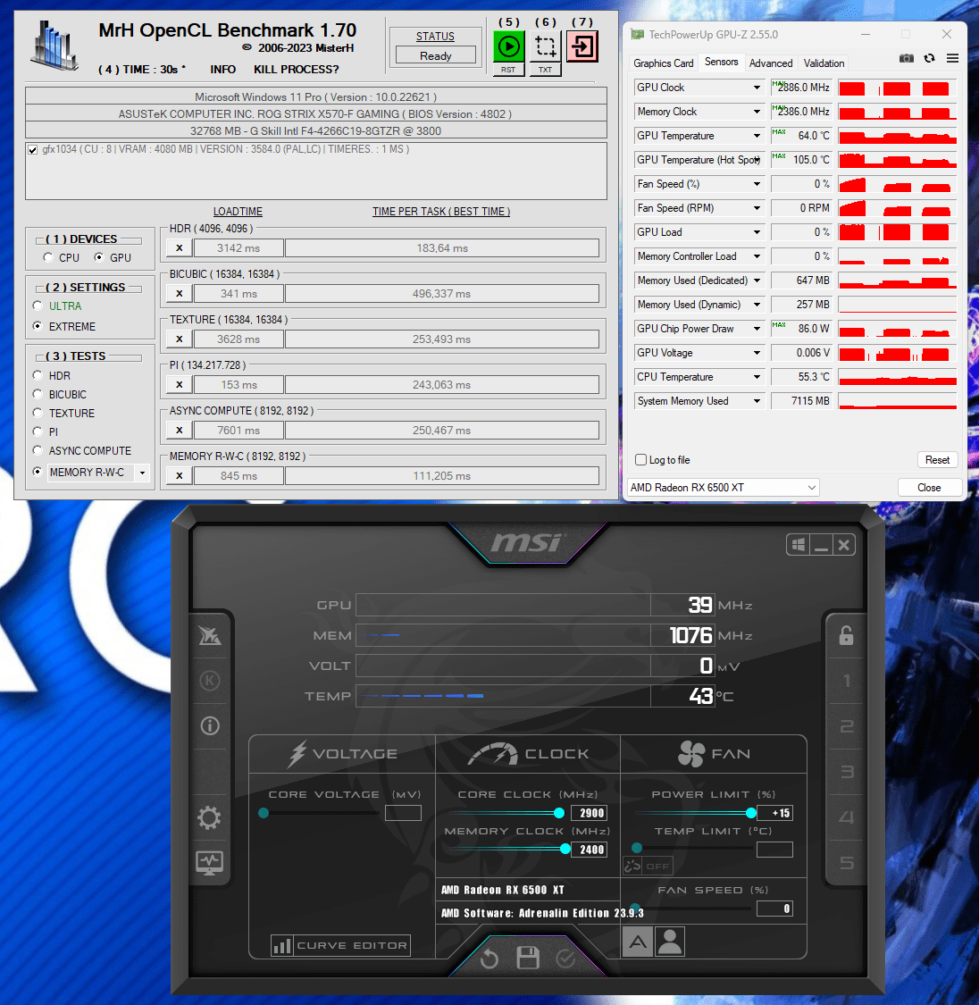The width and height of the screenshot is (979, 1005).
Task: Open GPU Chip Power Draw dropdown
Action: pyautogui.click(x=757, y=329)
